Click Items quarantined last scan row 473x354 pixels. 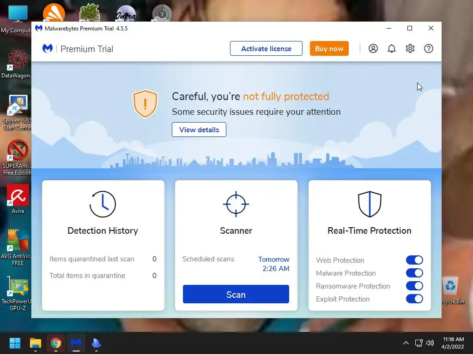pos(103,259)
